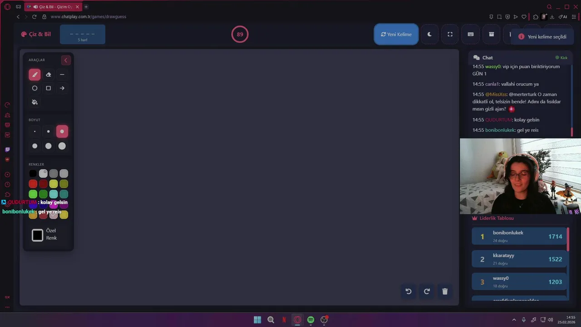Image resolution: width=581 pixels, height=327 pixels.
Task: Open the Özel Renk custom color picker
Action: [x=38, y=235]
